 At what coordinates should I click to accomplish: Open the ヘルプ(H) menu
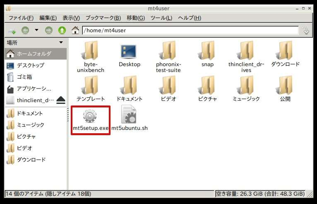190,18
